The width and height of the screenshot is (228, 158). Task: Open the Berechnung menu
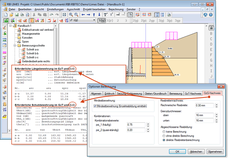click(x=116, y=9)
